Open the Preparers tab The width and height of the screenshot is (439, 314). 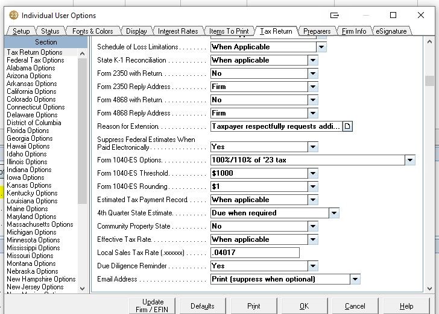point(317,31)
